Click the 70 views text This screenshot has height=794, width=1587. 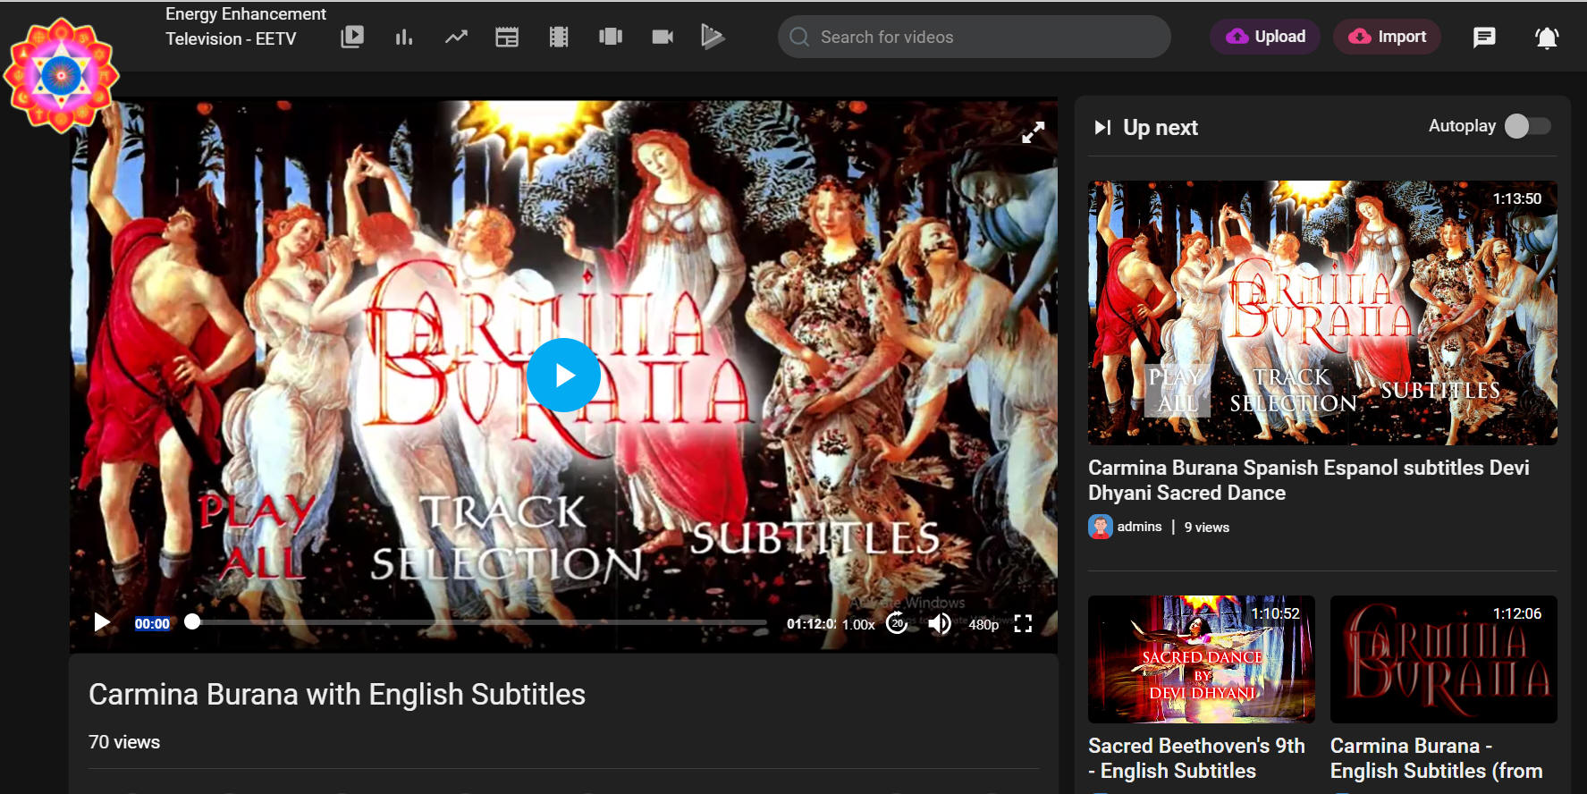pyautogui.click(x=124, y=742)
